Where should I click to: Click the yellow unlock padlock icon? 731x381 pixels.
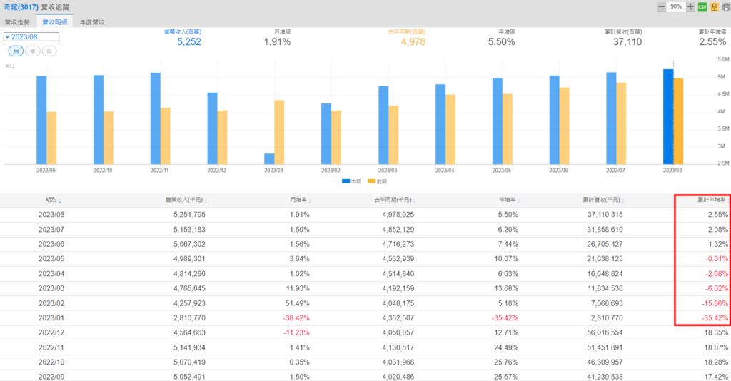714,7
